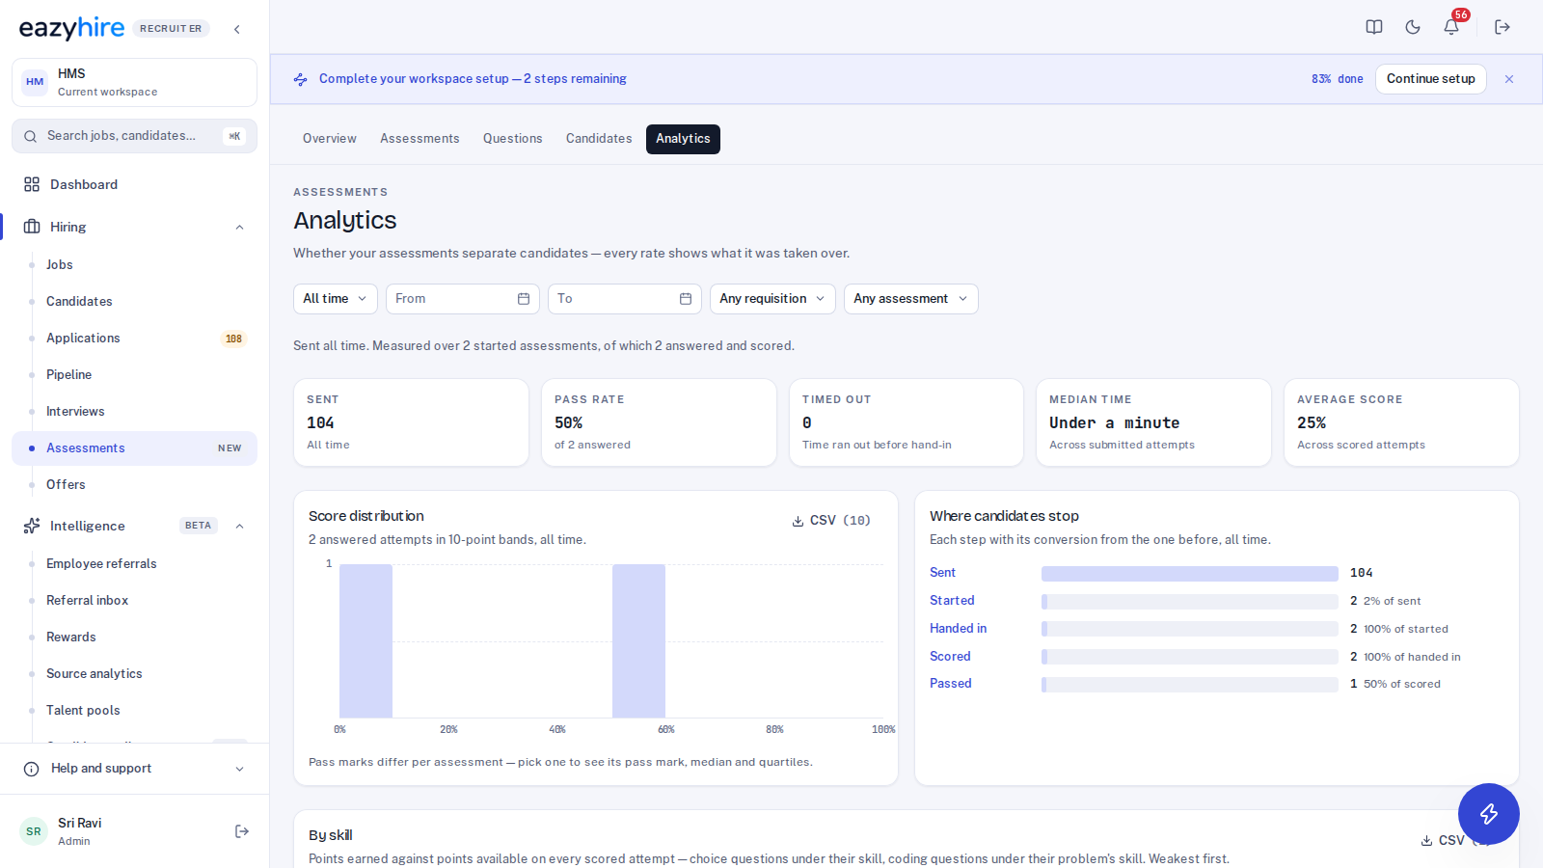The width and height of the screenshot is (1543, 868).
Task: Click the Sent funnel step link
Action: [942, 573]
